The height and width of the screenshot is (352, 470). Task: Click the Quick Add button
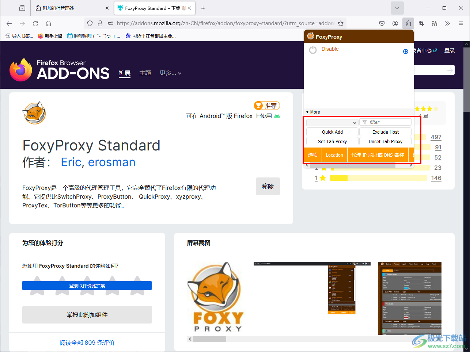(x=332, y=132)
